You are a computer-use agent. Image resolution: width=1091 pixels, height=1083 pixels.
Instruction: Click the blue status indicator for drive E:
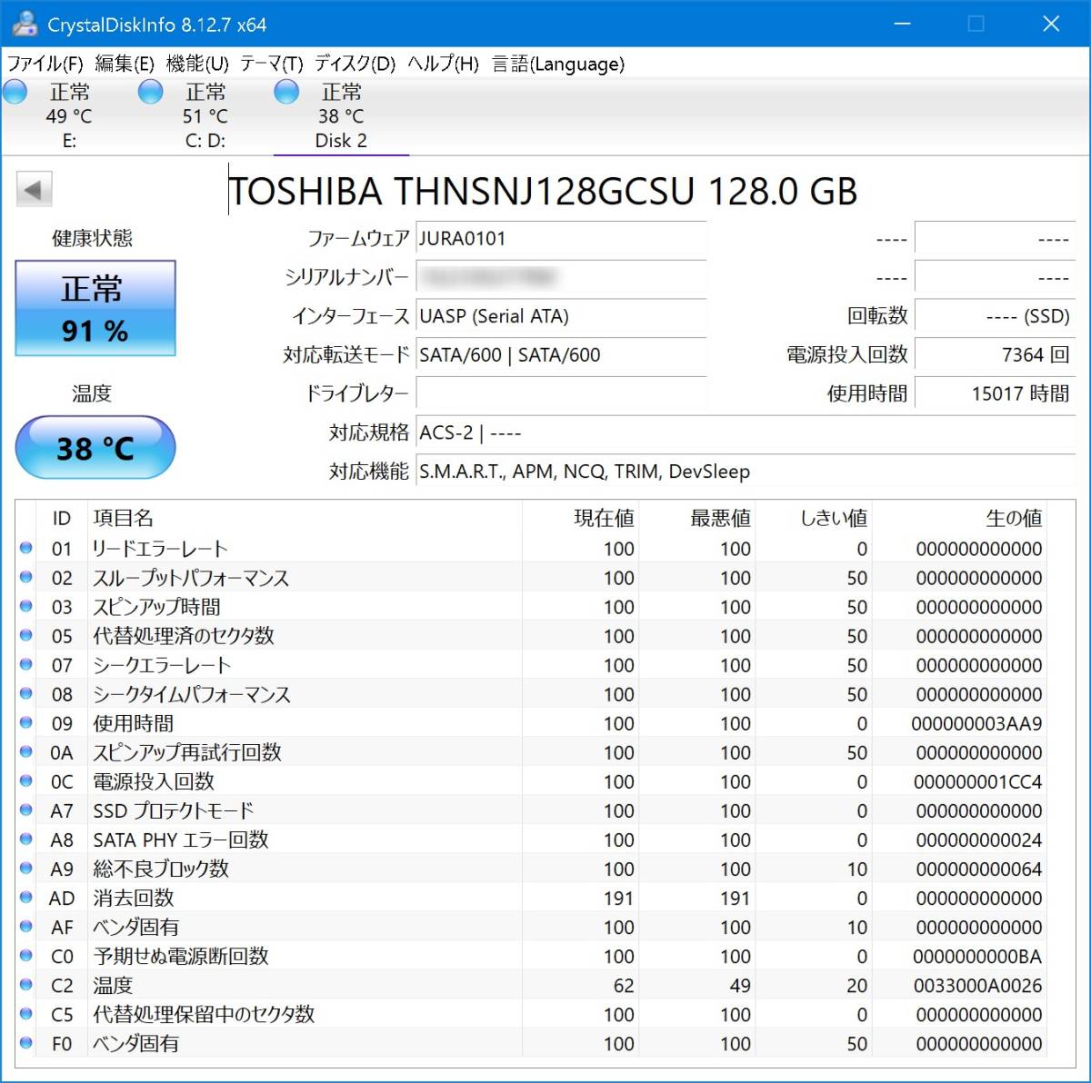[15, 91]
